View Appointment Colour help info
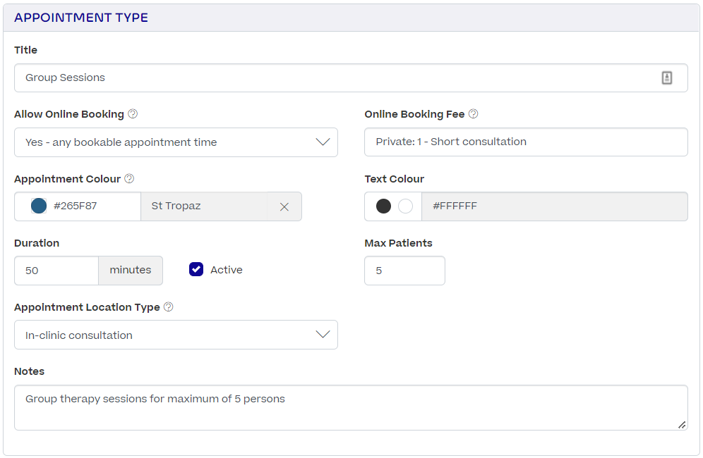Image resolution: width=703 pixels, height=458 pixels. (129, 179)
